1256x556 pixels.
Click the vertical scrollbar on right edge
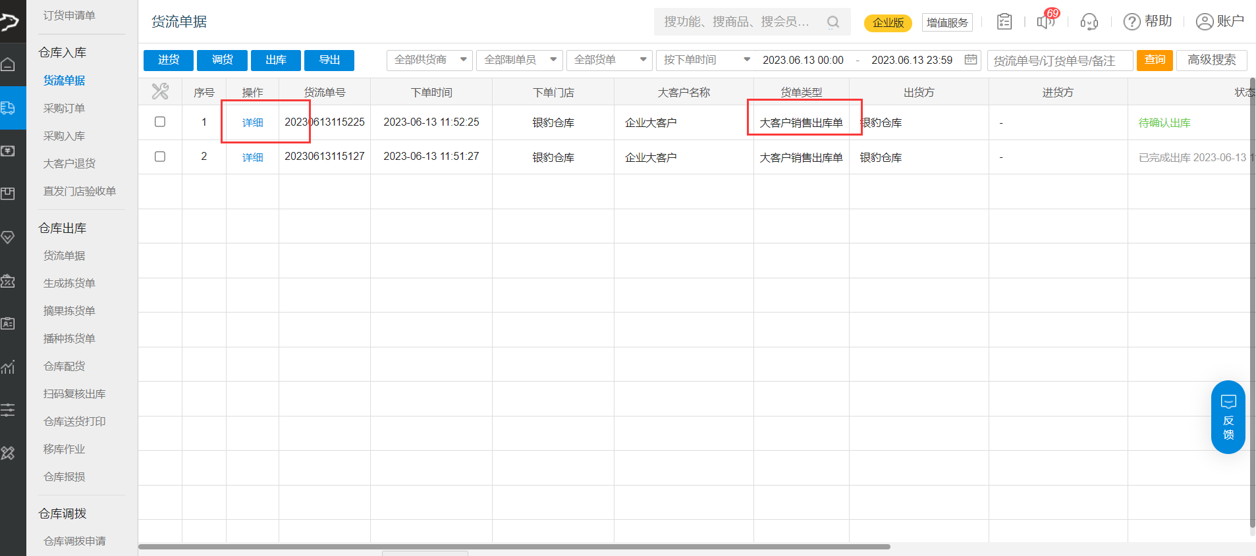[x=1253, y=303]
